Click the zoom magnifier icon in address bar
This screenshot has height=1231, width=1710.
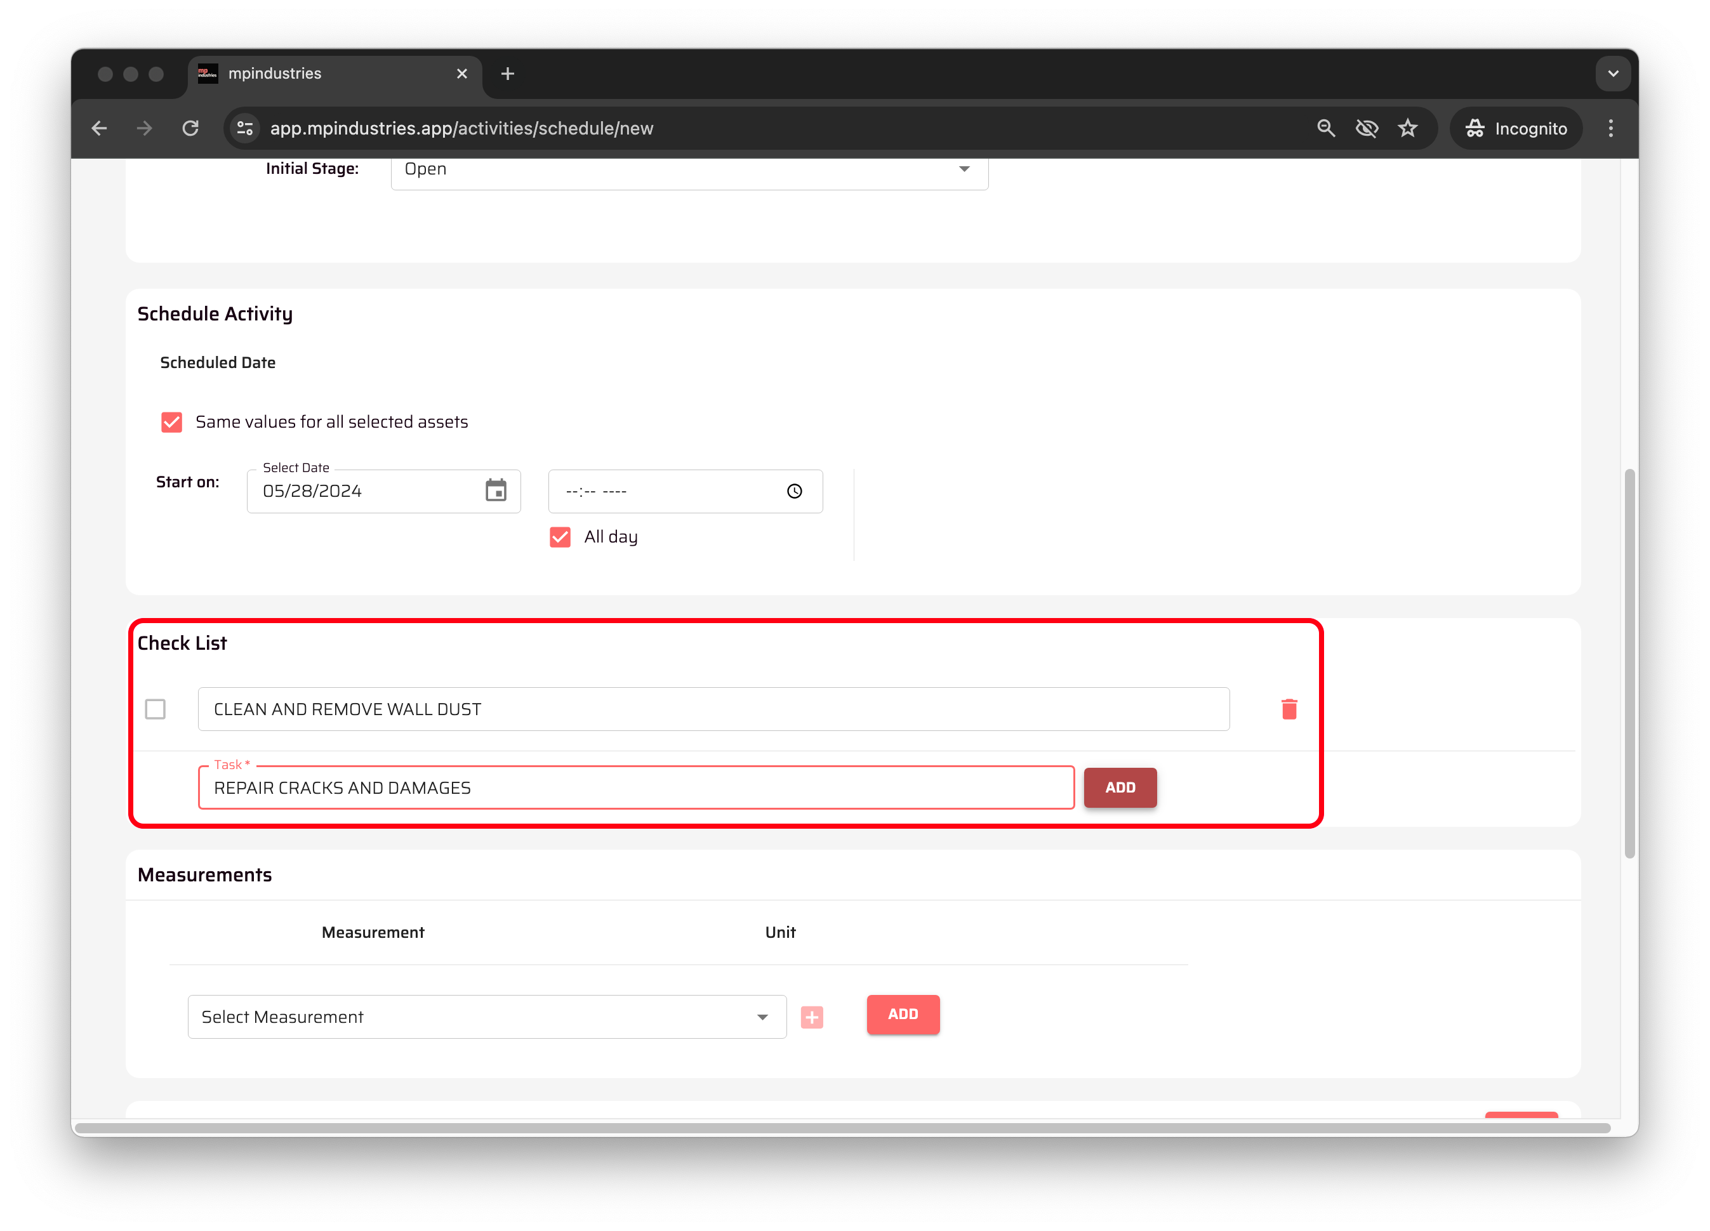(x=1325, y=128)
